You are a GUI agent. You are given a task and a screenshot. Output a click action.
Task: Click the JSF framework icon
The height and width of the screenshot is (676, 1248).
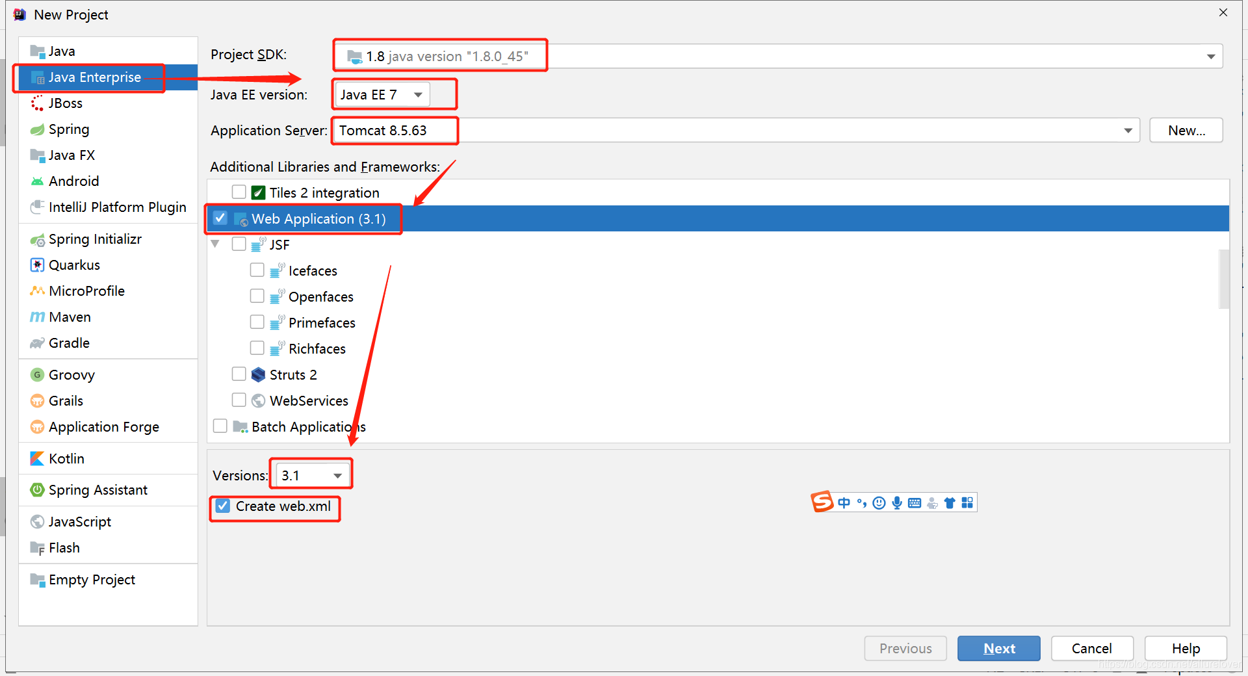[x=258, y=244]
